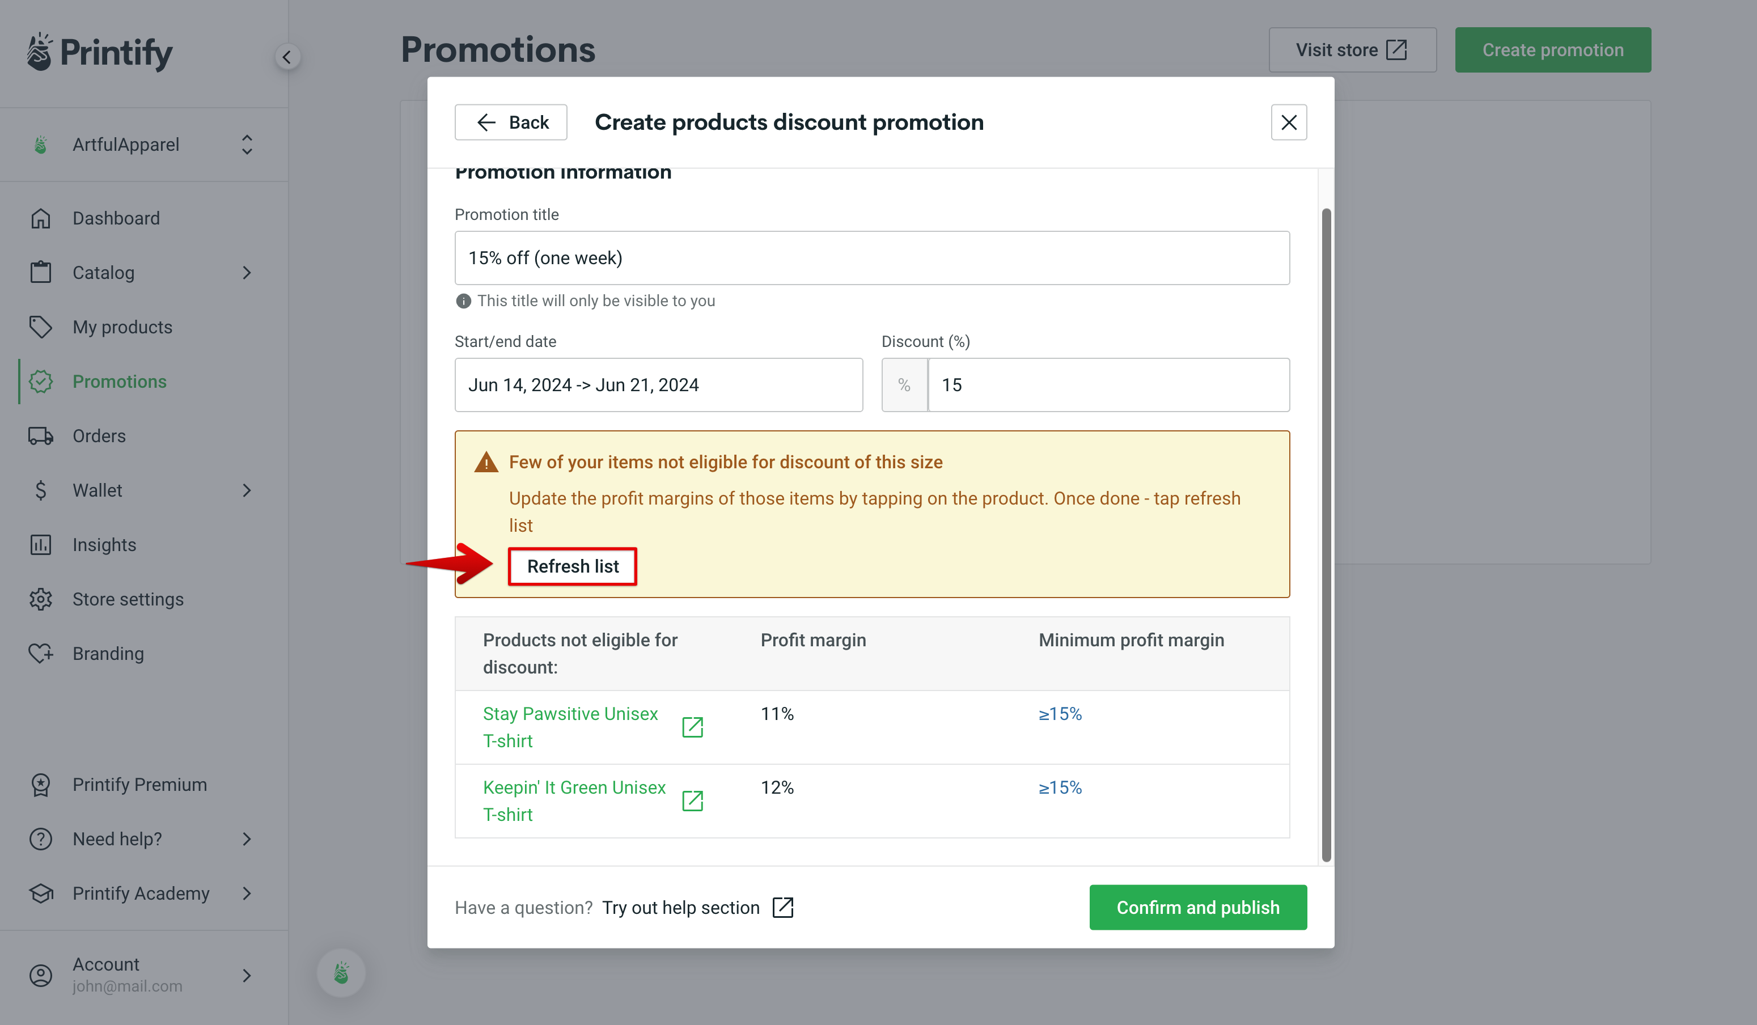Screen dimensions: 1757x1025
Task: Select the Dashboard home icon
Action: pyautogui.click(x=41, y=218)
